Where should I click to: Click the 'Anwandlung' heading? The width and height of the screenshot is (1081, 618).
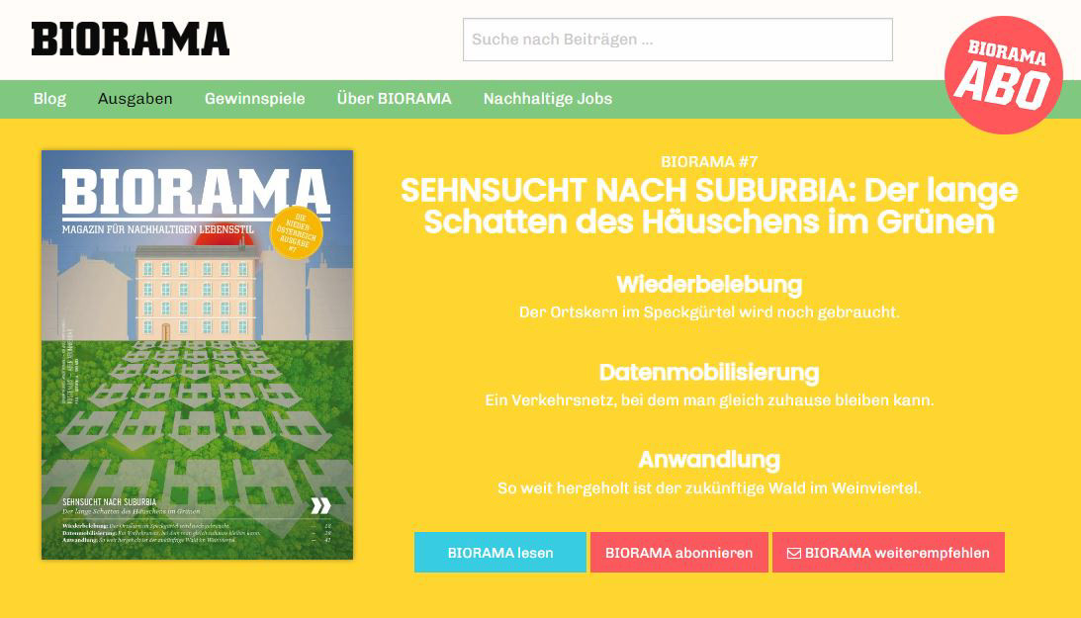(x=709, y=460)
